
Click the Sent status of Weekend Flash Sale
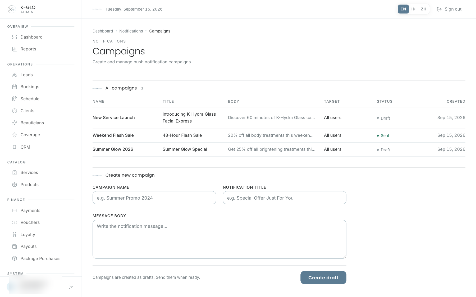(383, 136)
